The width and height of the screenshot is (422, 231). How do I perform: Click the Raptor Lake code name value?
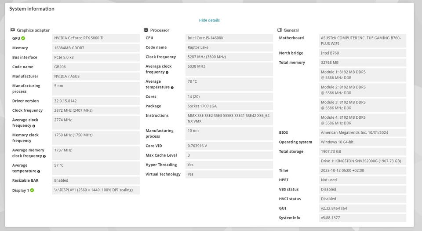point(229,48)
